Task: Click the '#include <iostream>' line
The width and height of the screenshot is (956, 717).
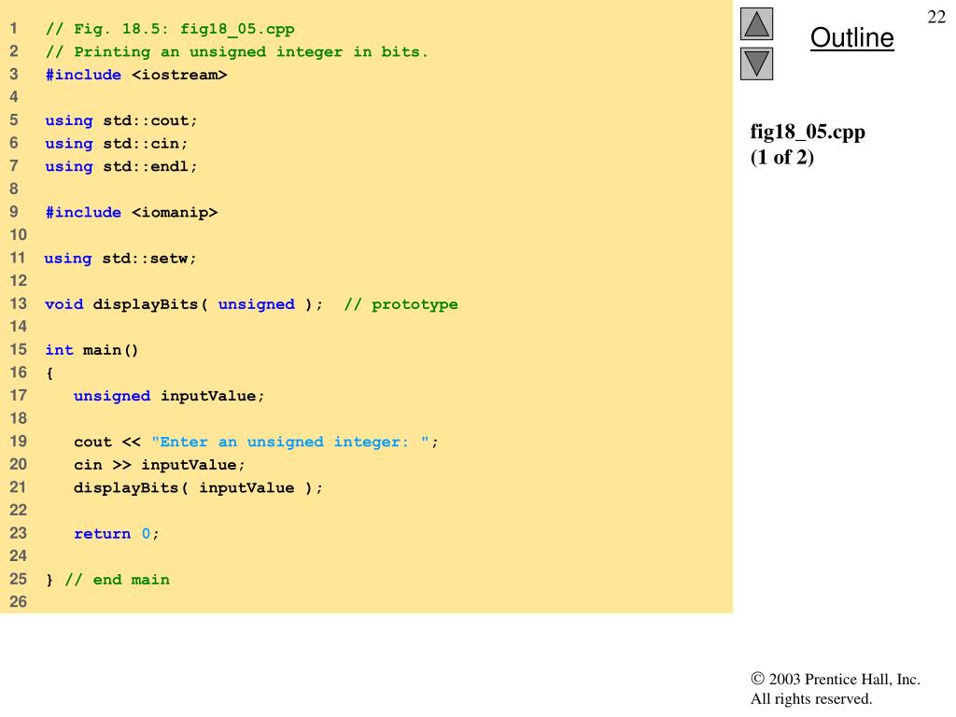Action: coord(136,75)
